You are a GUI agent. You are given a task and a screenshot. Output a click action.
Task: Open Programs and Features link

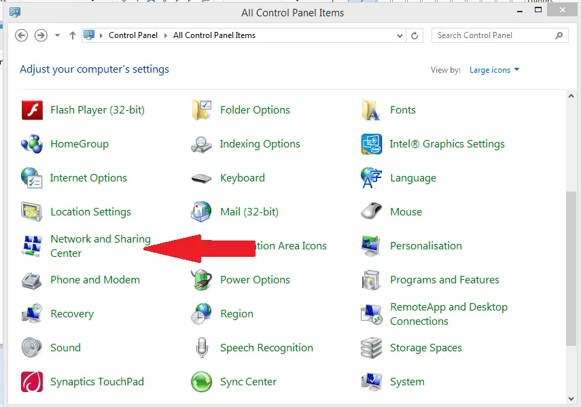click(444, 280)
